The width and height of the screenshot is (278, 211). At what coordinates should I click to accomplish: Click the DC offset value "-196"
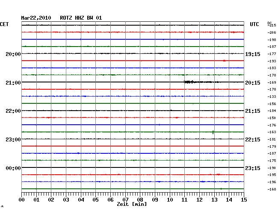tap(272, 182)
